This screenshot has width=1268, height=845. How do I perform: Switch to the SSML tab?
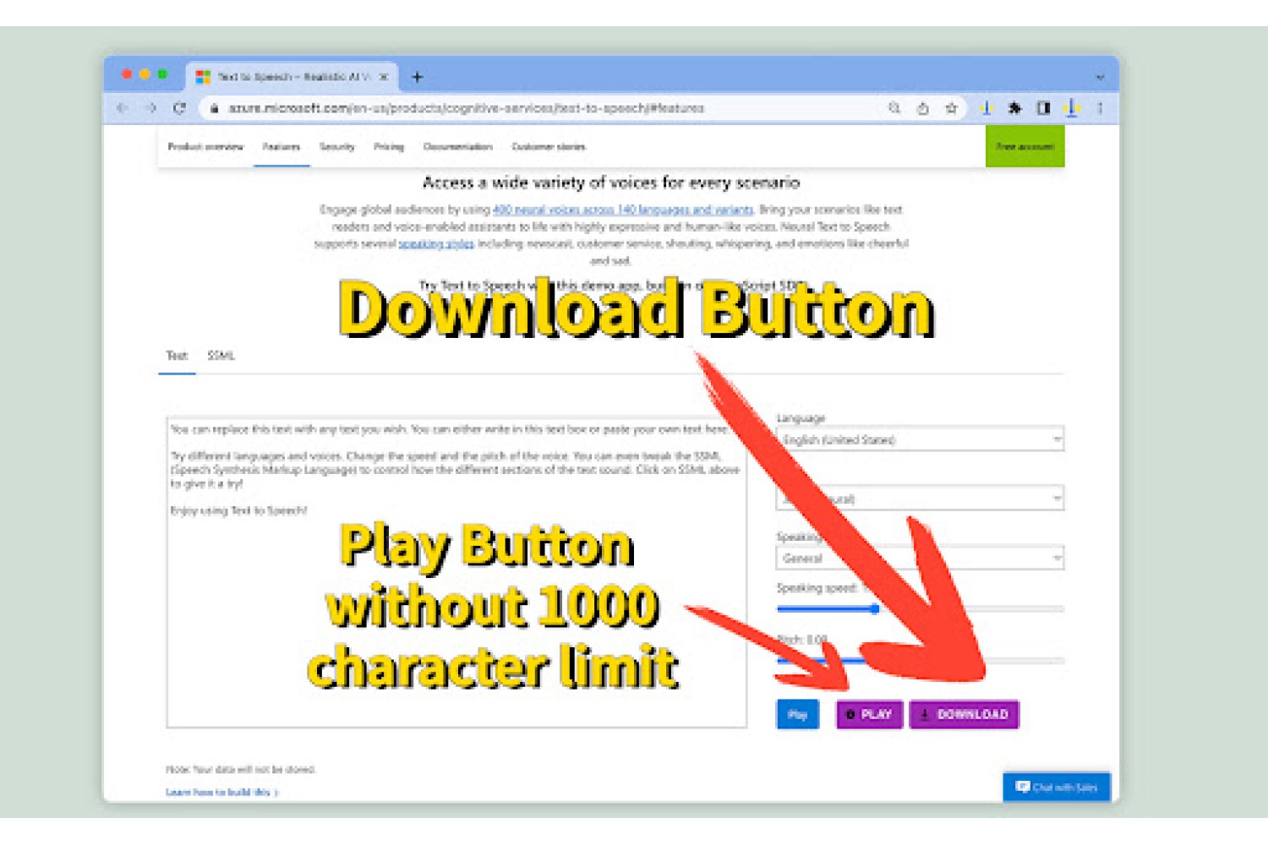tap(221, 356)
